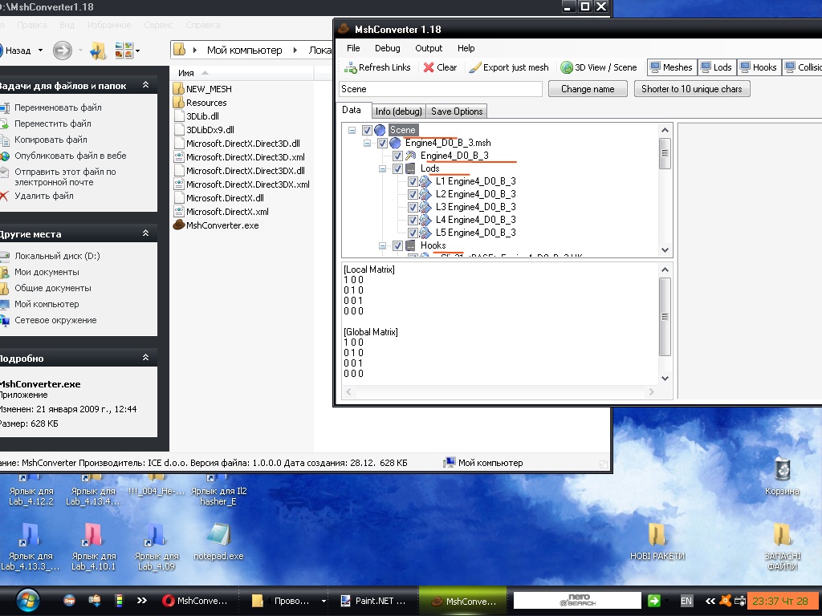
Task: Toggle the Lods monitor icon button
Action: 706,67
